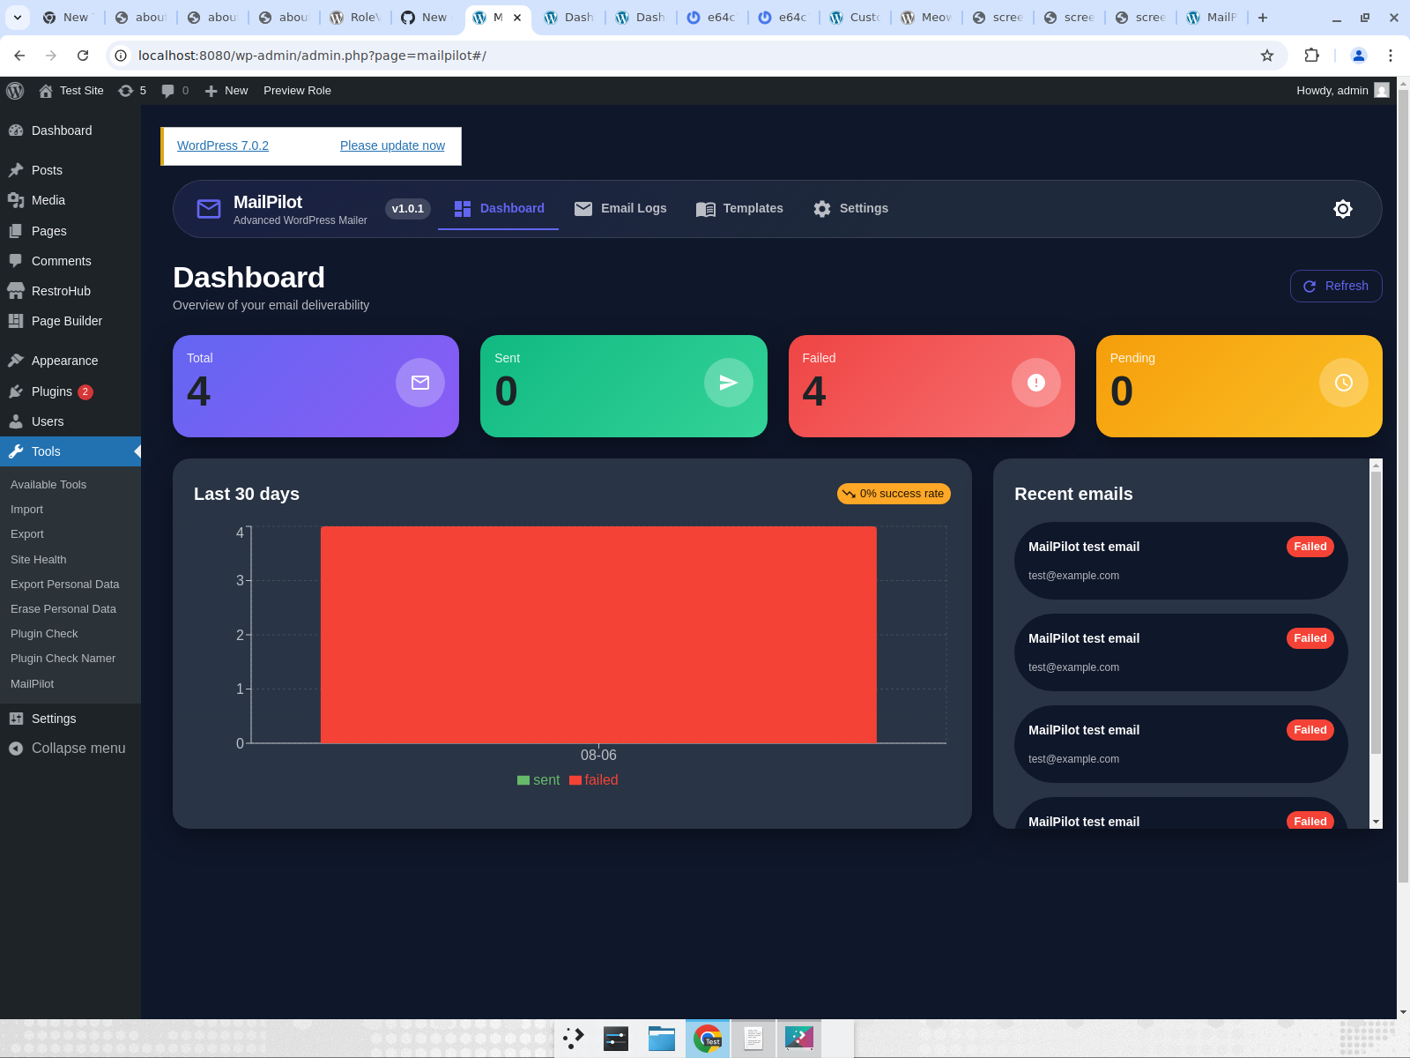Open the Chrome three-dot menu

[x=1391, y=56]
